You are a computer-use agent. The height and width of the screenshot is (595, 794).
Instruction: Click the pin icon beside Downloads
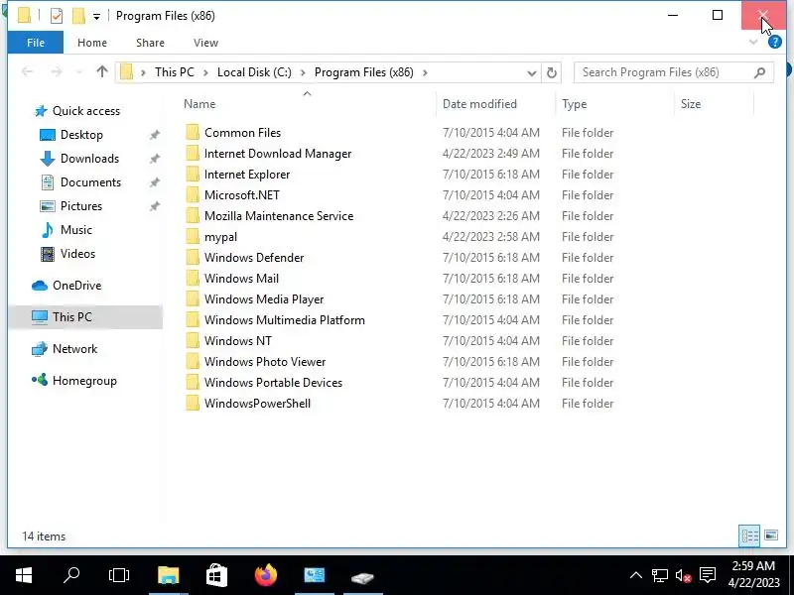pyautogui.click(x=155, y=159)
